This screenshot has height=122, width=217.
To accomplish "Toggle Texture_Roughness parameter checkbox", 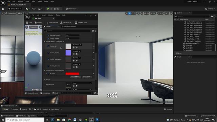I will (x=48, y=59).
